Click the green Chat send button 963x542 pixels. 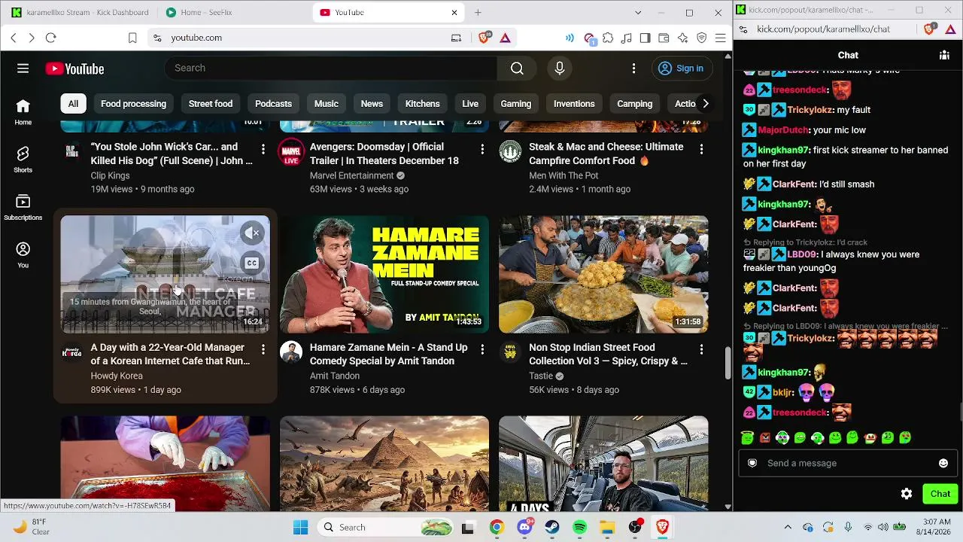(940, 494)
